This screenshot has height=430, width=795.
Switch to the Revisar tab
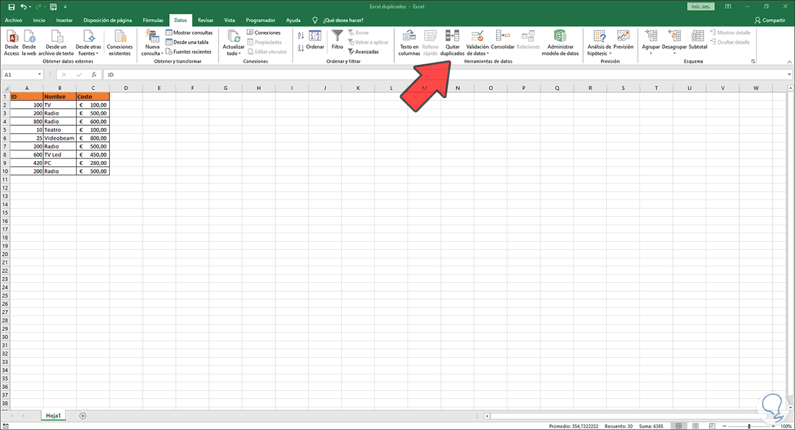pos(205,20)
